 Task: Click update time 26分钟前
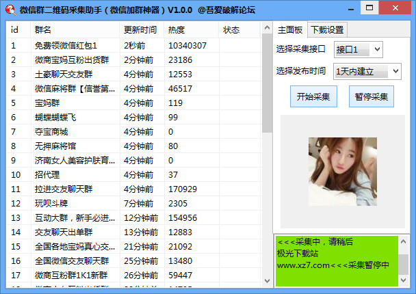pos(141,275)
